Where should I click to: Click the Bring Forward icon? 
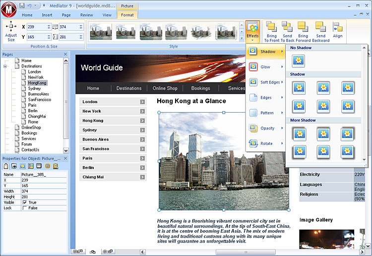click(303, 27)
